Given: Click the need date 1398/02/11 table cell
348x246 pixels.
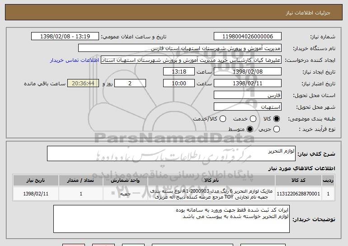Looking at the screenshot, I should click(x=36, y=194).
